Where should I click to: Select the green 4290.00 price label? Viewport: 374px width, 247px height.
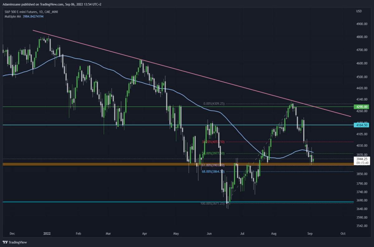(x=361, y=107)
